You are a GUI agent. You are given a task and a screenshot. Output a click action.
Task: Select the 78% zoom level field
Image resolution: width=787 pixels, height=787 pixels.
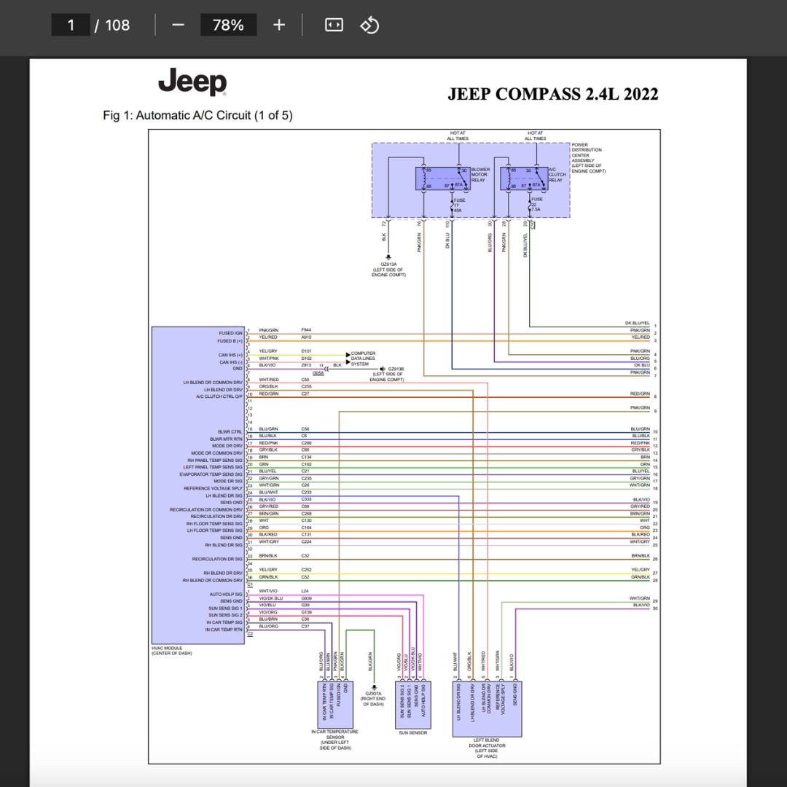(x=228, y=25)
